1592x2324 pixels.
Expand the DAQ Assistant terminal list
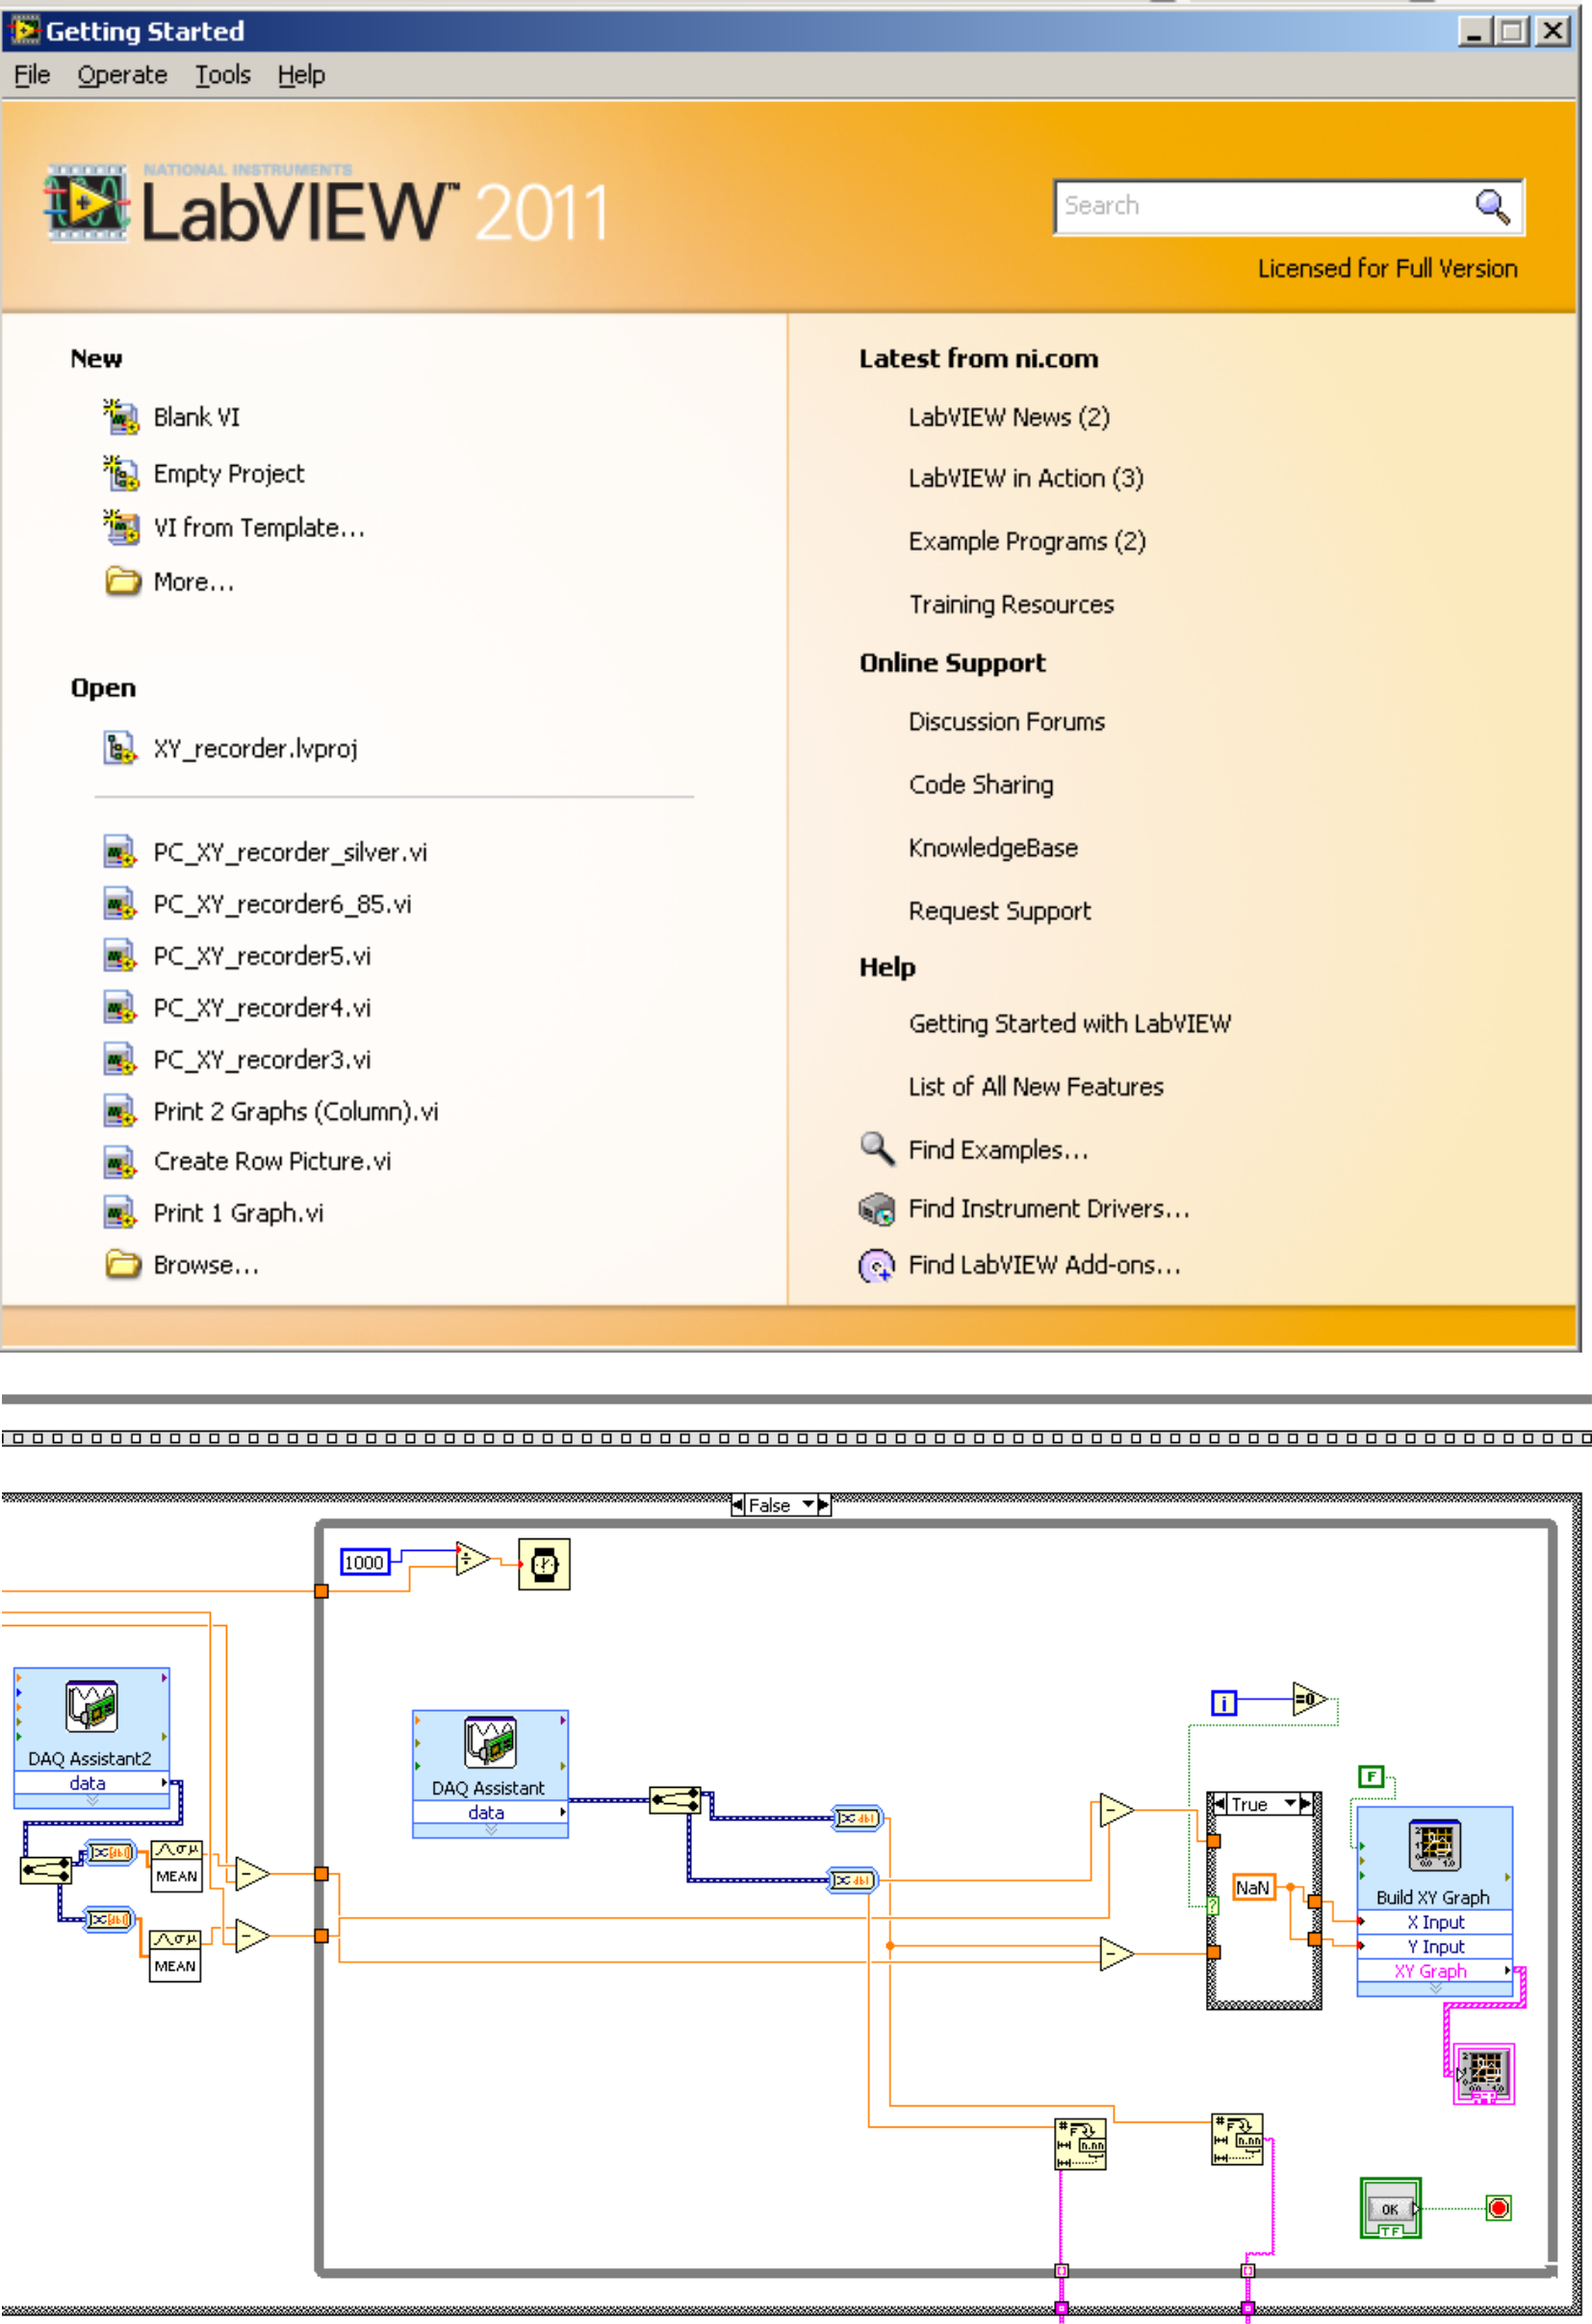click(x=490, y=1830)
